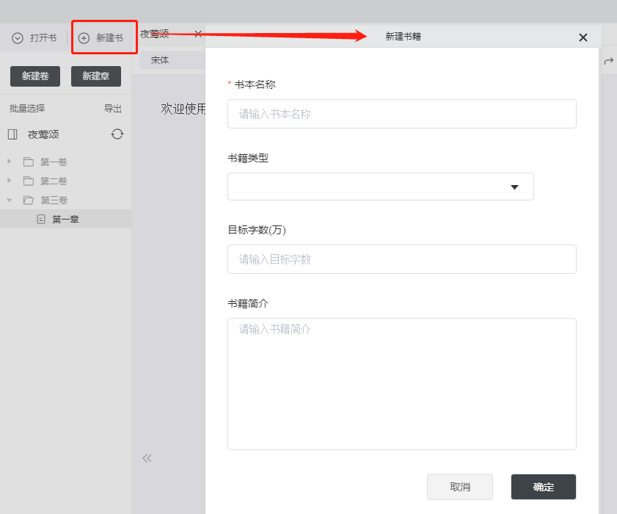
Task: Click the 目标字数 input field
Action: pos(402,259)
